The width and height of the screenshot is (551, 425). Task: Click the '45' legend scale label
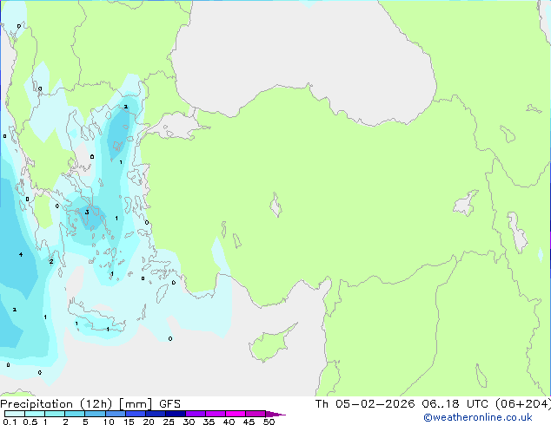pos(249,422)
